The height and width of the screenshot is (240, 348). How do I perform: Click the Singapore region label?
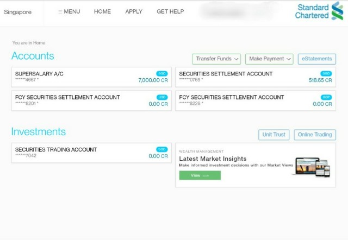click(18, 12)
